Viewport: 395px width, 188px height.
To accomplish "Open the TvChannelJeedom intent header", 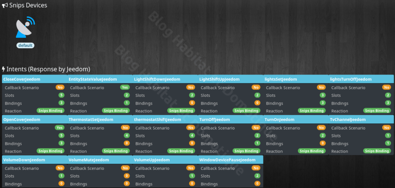I will point(361,119).
